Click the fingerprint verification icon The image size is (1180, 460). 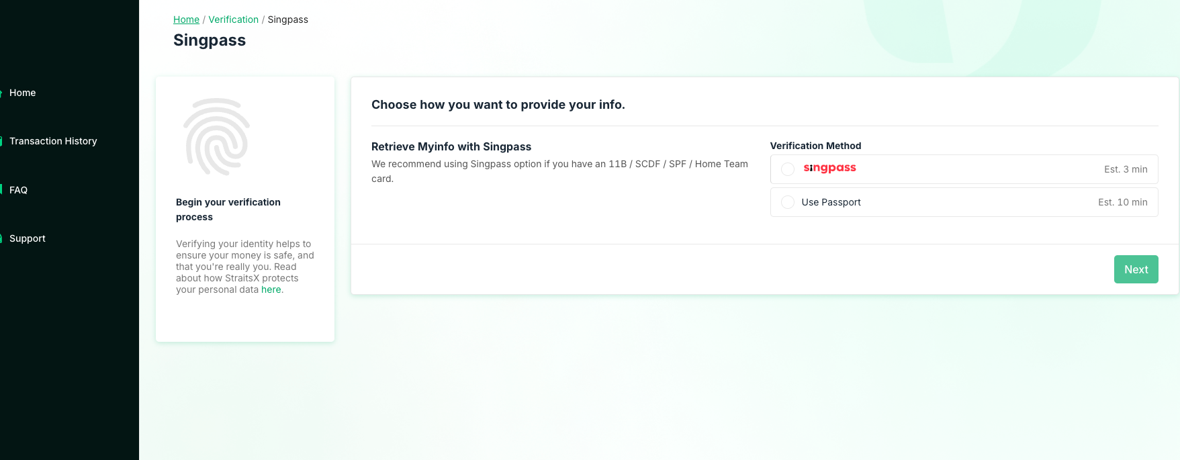216,136
